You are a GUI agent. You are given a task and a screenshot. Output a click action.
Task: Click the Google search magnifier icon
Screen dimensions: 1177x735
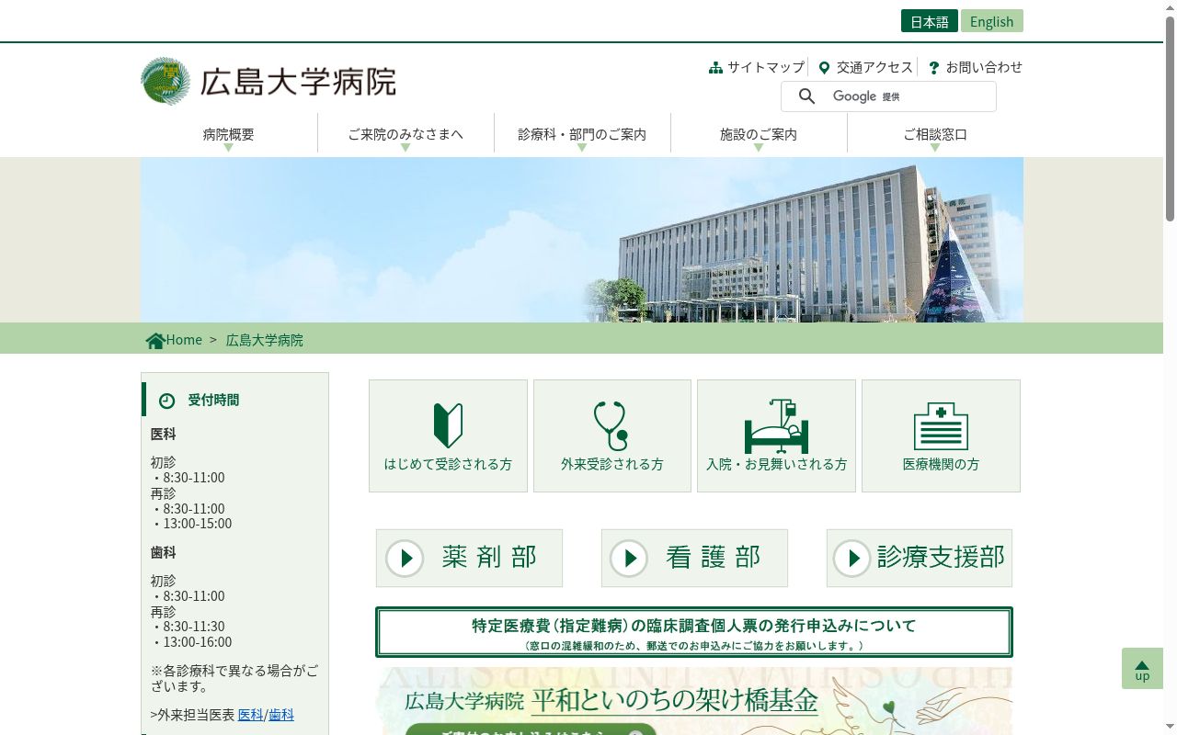click(x=806, y=96)
